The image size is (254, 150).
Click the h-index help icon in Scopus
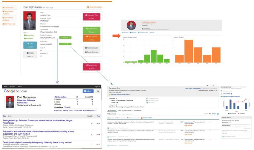click(118, 103)
